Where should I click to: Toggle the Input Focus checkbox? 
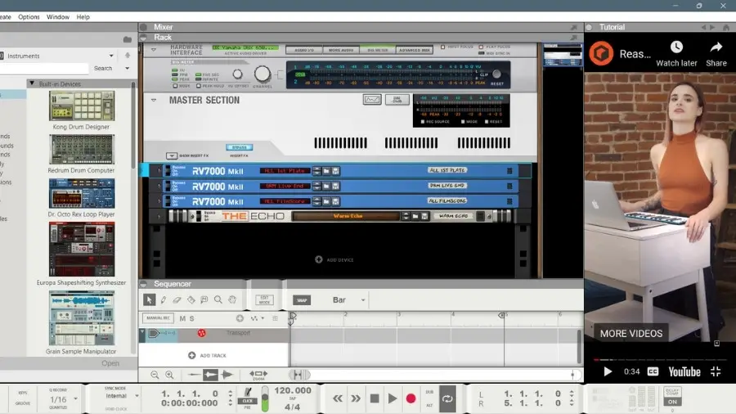click(x=442, y=47)
